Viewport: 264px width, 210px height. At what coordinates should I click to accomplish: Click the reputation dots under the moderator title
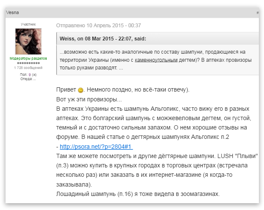coord(28,63)
